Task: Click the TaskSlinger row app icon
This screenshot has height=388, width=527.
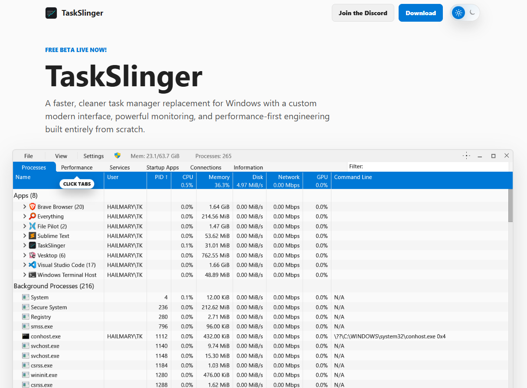Action: tap(32, 245)
